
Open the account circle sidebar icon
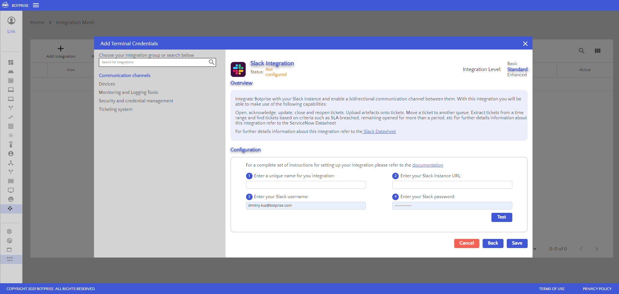click(x=11, y=154)
